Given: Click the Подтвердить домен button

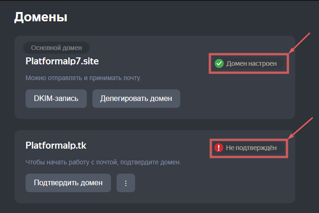Looking at the screenshot, I should (68, 183).
